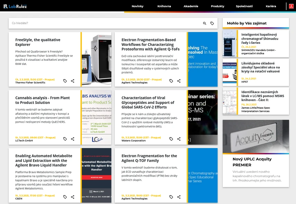
Task: Click the search magnifier icon
Action: click(x=204, y=23)
